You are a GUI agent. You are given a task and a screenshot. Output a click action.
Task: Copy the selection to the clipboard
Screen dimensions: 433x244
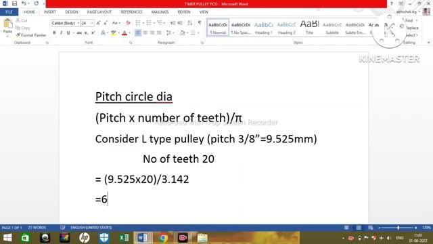click(x=22, y=28)
